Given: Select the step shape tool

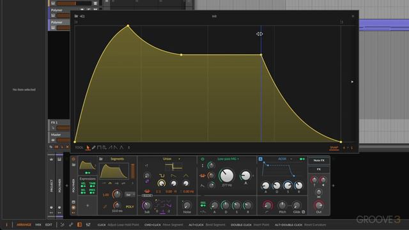Looking at the screenshot, I should (99, 148).
